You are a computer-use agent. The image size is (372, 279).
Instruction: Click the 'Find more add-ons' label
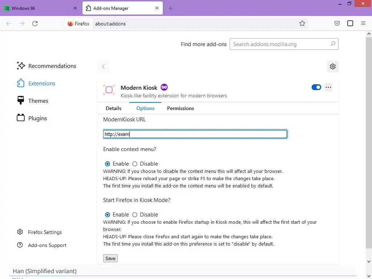[x=203, y=44]
